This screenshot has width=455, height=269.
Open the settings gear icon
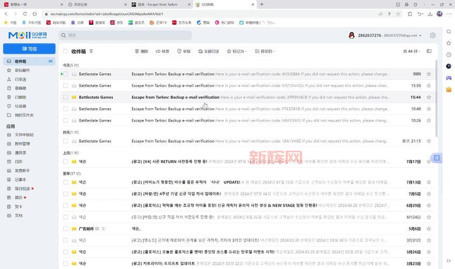[432, 36]
